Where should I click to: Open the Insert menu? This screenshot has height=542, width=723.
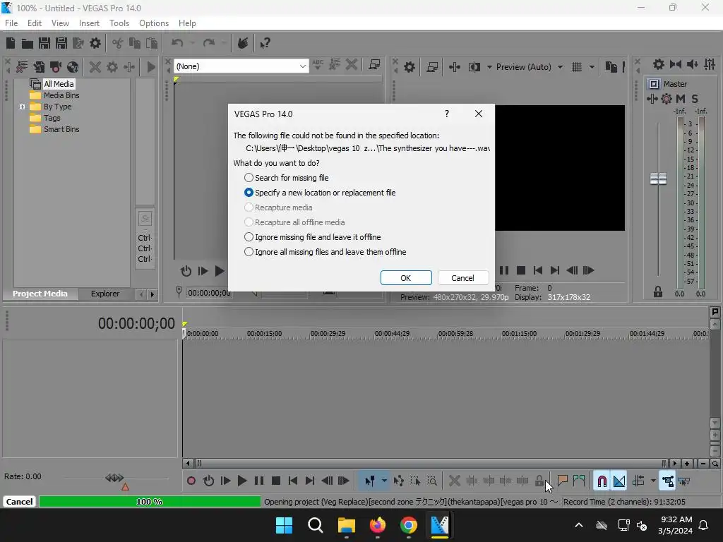tap(89, 23)
